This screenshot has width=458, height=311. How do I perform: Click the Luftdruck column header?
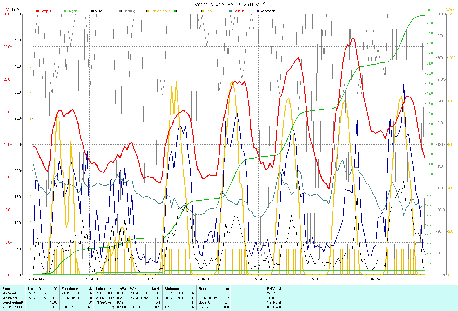[x=104, y=289]
